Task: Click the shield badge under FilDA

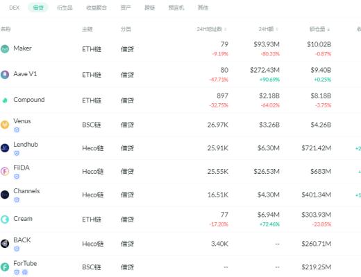Action: [17, 177]
